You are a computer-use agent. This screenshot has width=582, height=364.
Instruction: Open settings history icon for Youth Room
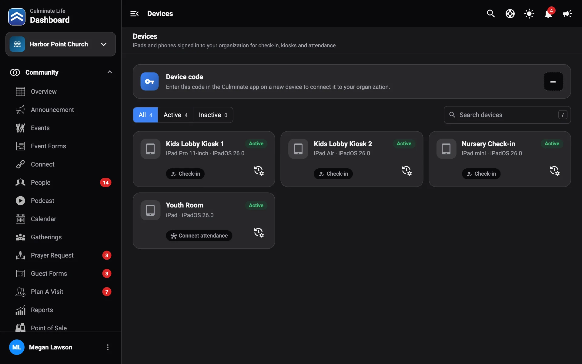(x=259, y=233)
